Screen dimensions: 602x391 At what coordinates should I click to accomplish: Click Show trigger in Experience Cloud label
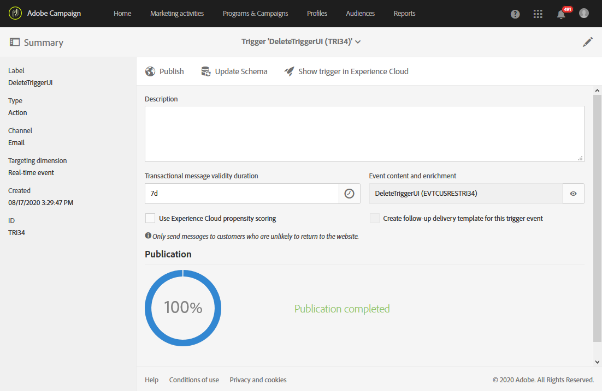pyautogui.click(x=353, y=71)
